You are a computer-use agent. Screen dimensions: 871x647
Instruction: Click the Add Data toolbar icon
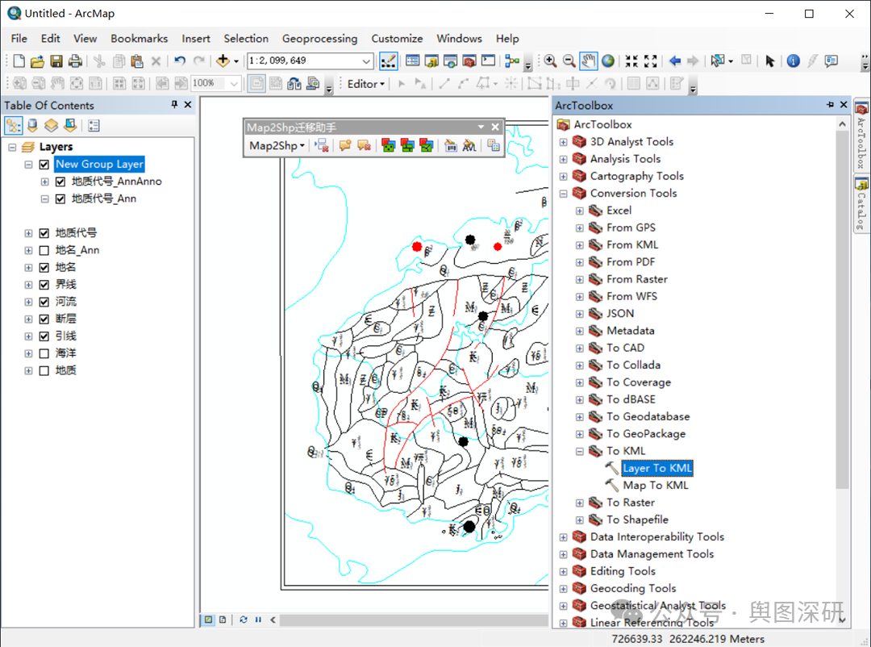pos(223,61)
